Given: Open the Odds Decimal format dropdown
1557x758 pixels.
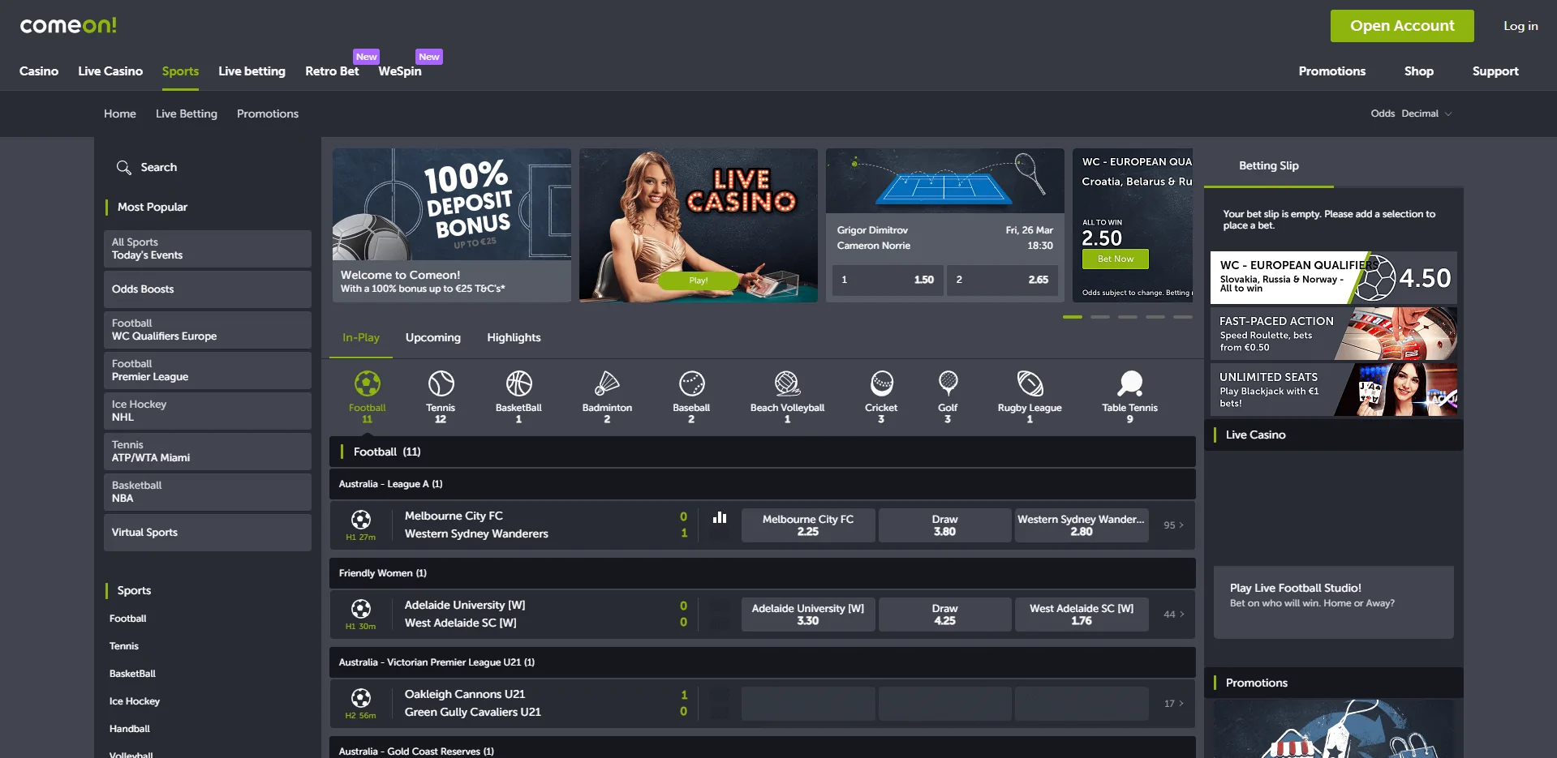Looking at the screenshot, I should click(1411, 113).
